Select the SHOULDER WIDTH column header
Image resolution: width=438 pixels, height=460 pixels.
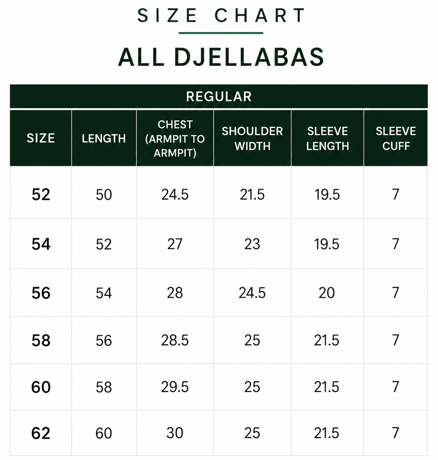click(253, 138)
